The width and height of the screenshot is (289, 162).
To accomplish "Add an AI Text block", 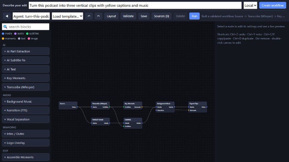I will 26,69.
